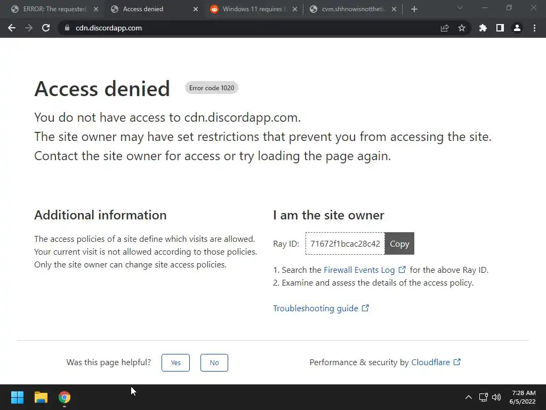Viewport: 546px width, 410px height.
Task: Click the address bar URL cdn.discordapp.com
Action: 109,28
